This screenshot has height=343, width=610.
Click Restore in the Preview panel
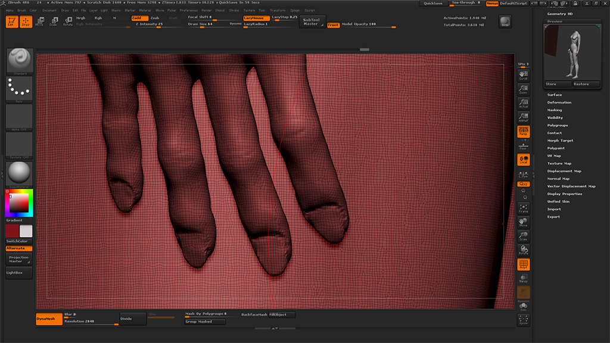point(586,85)
